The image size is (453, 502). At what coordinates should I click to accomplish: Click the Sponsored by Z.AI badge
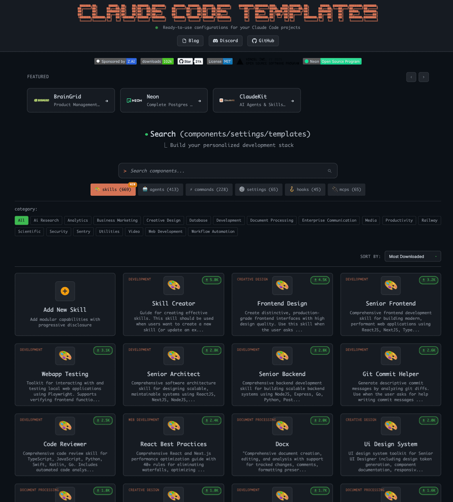coord(116,61)
